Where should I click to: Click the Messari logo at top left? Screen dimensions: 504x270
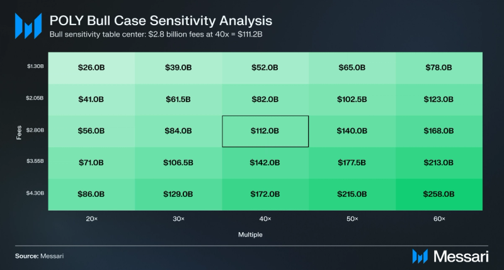[x=28, y=26]
